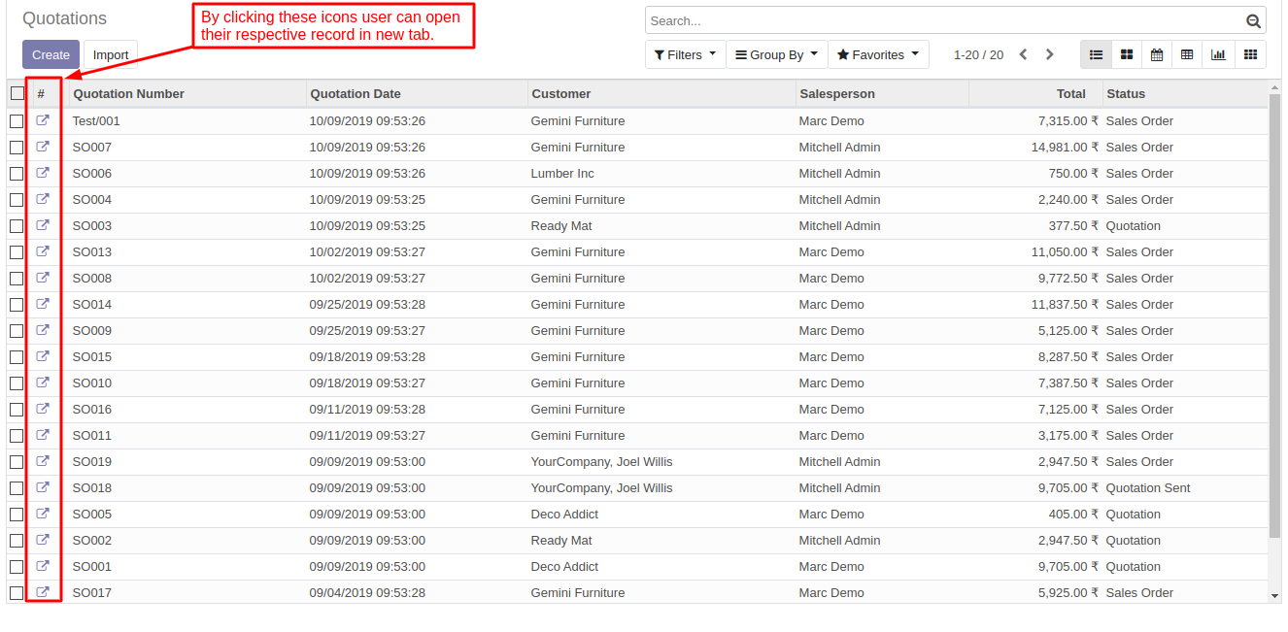Open the Favorites dropdown

(x=877, y=55)
